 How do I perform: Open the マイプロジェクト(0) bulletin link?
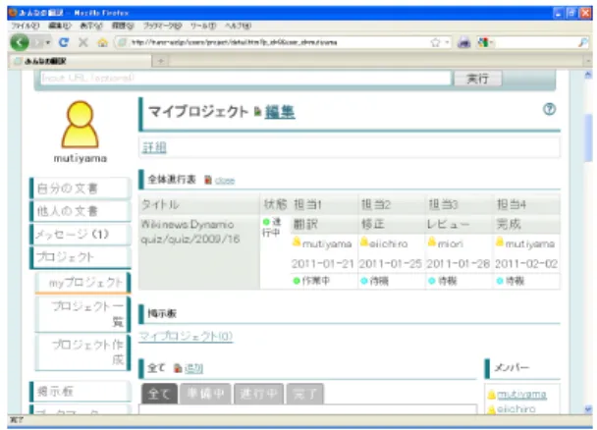(x=186, y=337)
